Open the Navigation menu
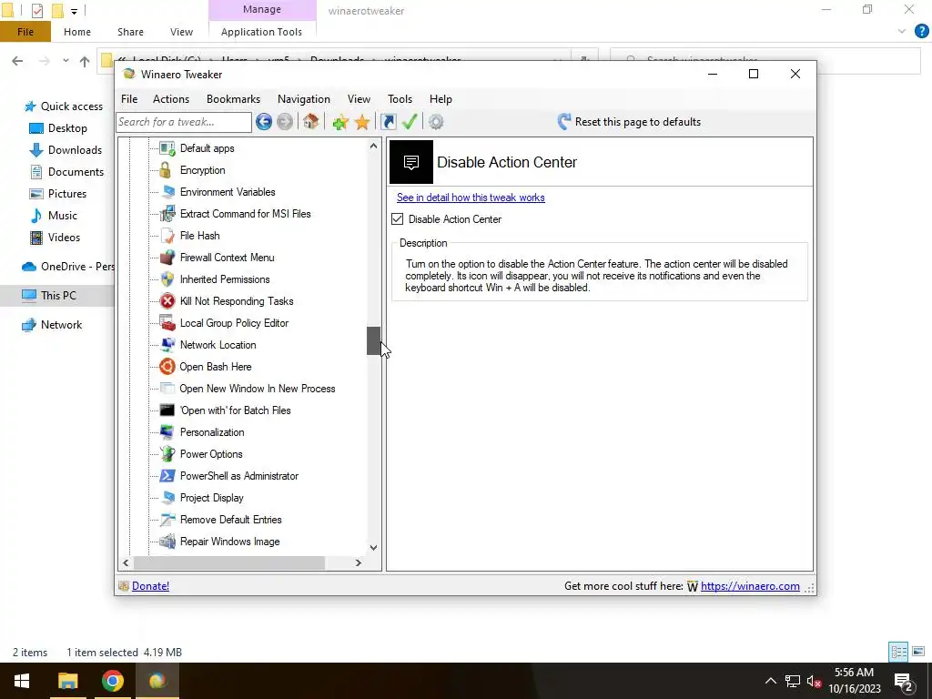The image size is (932, 699). [x=304, y=99]
